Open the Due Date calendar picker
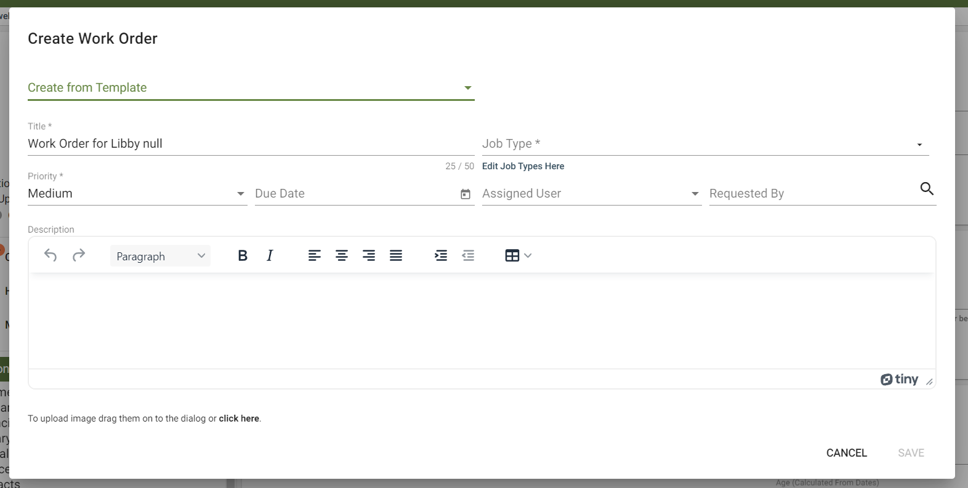968x488 pixels. tap(466, 194)
